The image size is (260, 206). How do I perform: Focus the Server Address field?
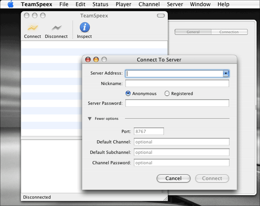(174, 74)
